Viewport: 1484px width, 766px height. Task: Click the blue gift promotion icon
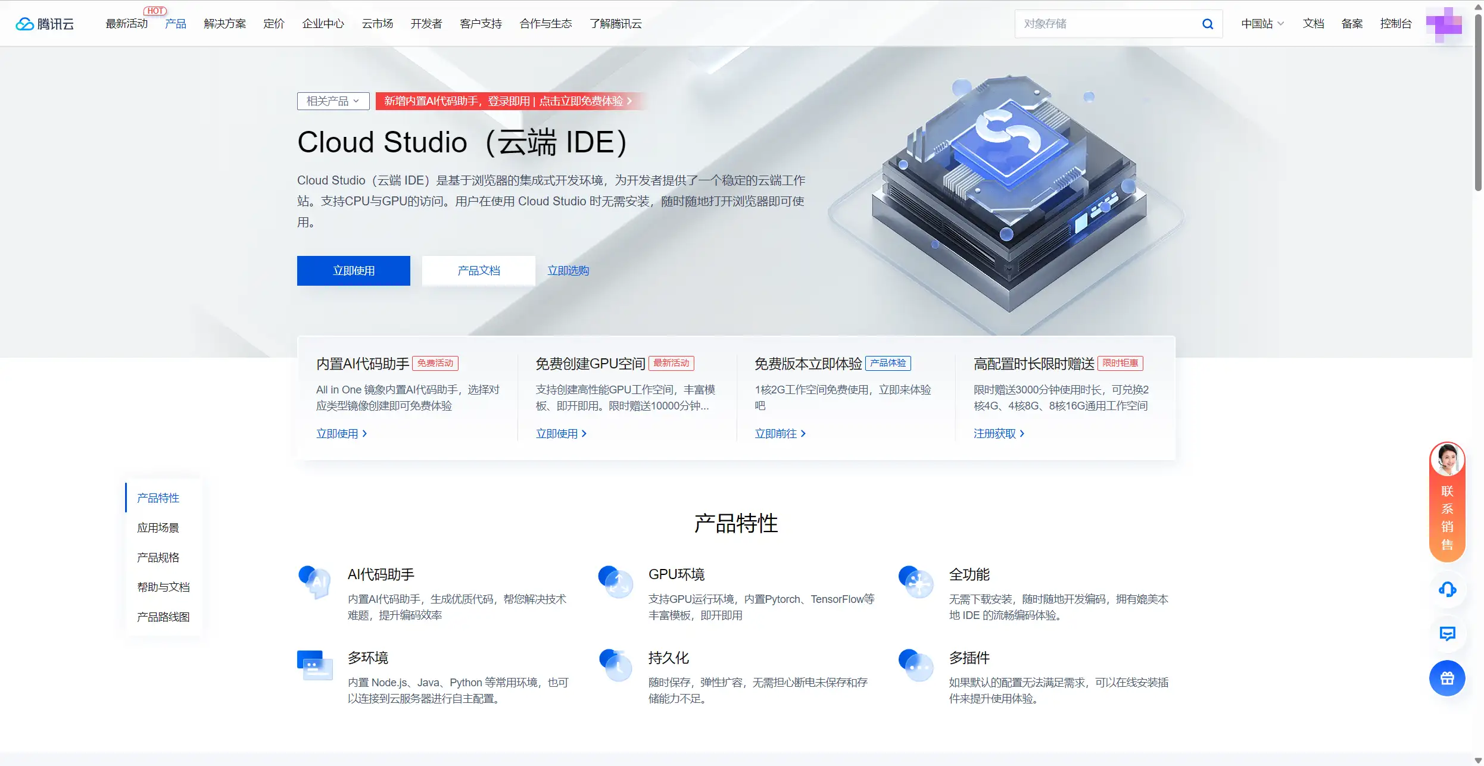[1448, 678]
